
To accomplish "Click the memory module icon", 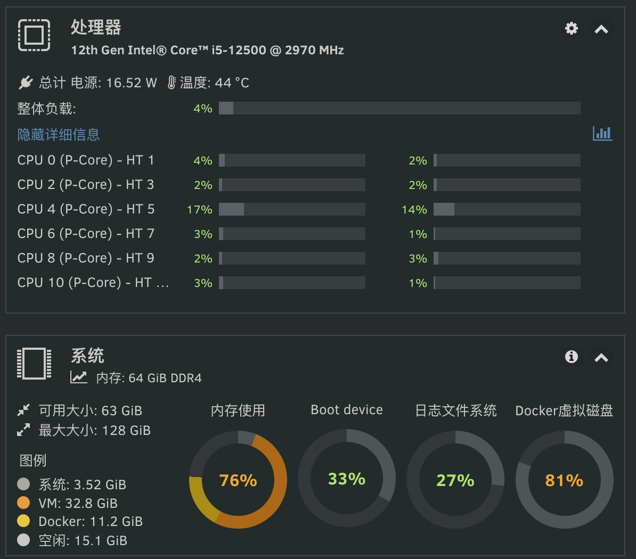I will coord(34,364).
